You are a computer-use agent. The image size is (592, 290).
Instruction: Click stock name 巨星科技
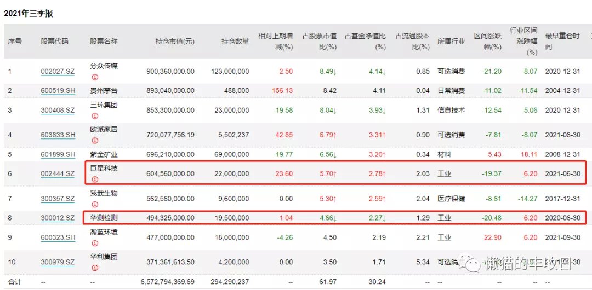104,168
